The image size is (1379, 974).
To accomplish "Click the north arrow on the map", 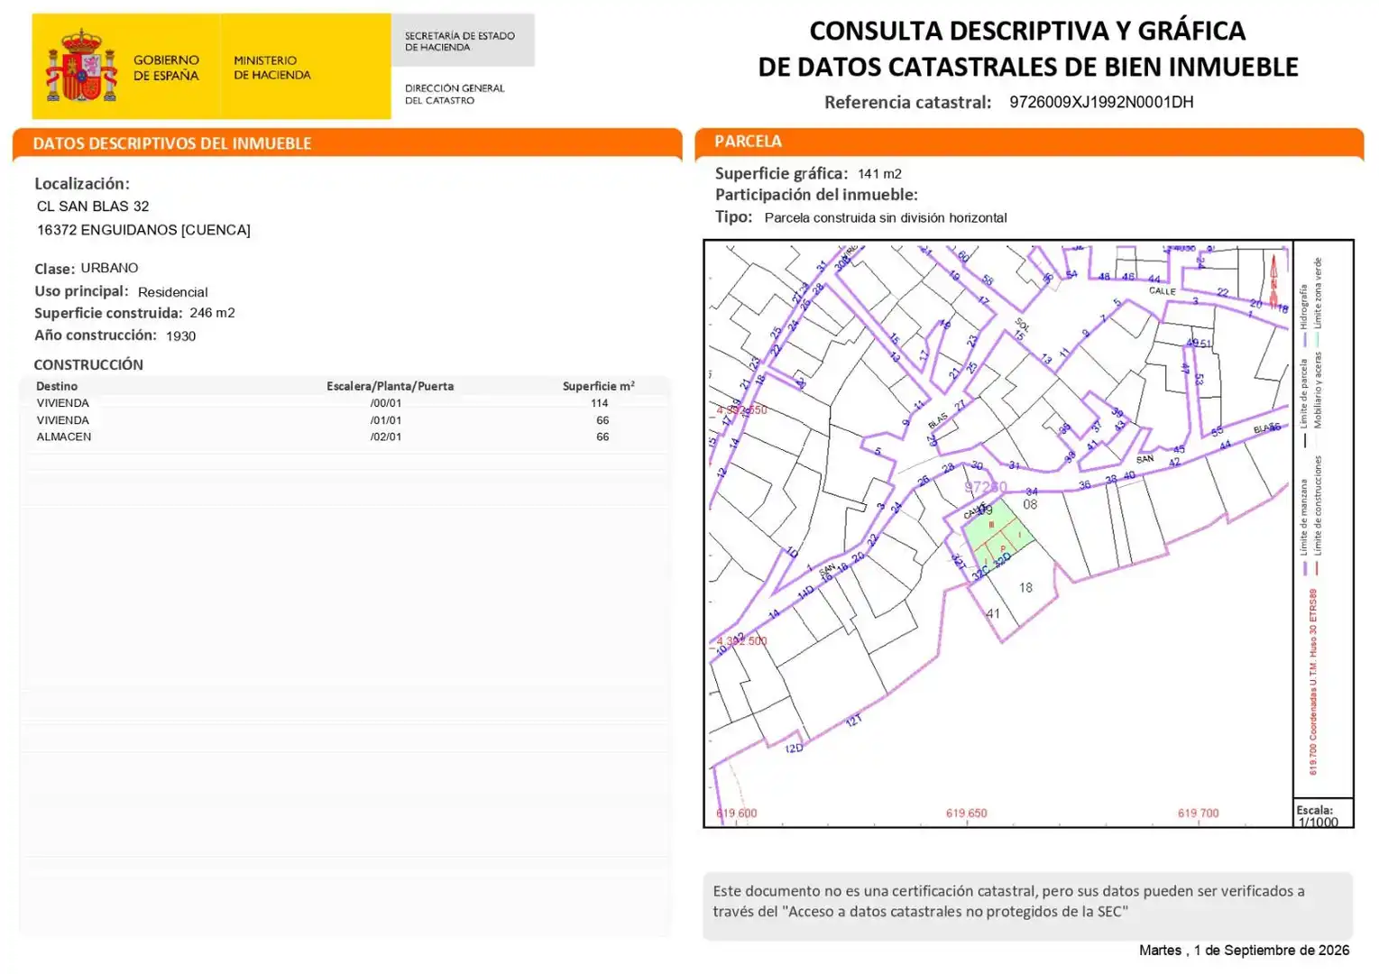I will [1273, 281].
